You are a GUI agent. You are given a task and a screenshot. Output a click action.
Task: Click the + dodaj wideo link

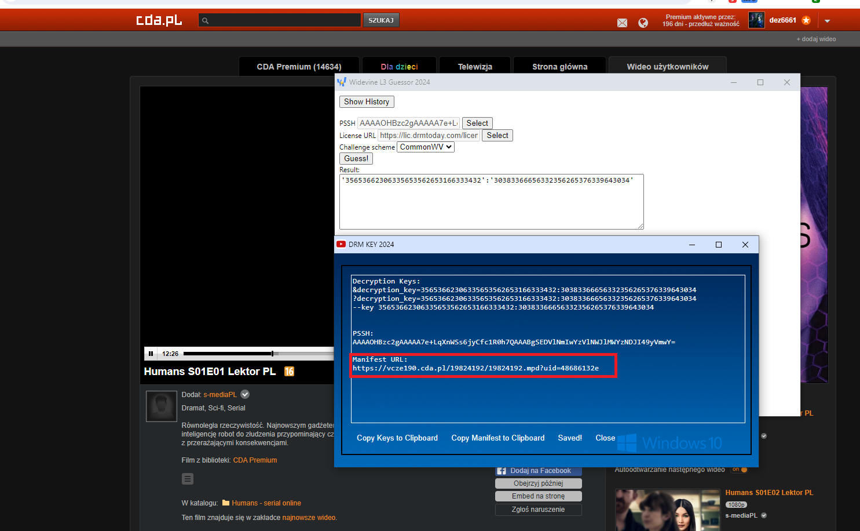coord(816,39)
